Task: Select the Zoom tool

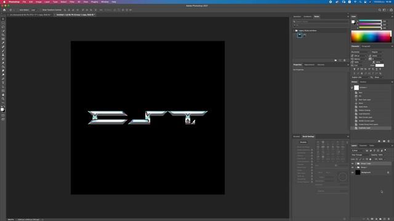Action: point(3,99)
